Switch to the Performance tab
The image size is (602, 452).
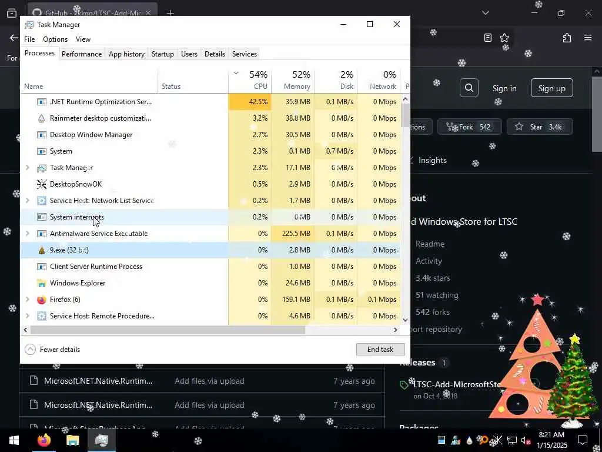pyautogui.click(x=81, y=54)
